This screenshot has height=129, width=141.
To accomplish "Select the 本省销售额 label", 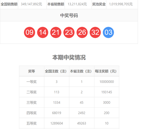I will pos(56,4).
